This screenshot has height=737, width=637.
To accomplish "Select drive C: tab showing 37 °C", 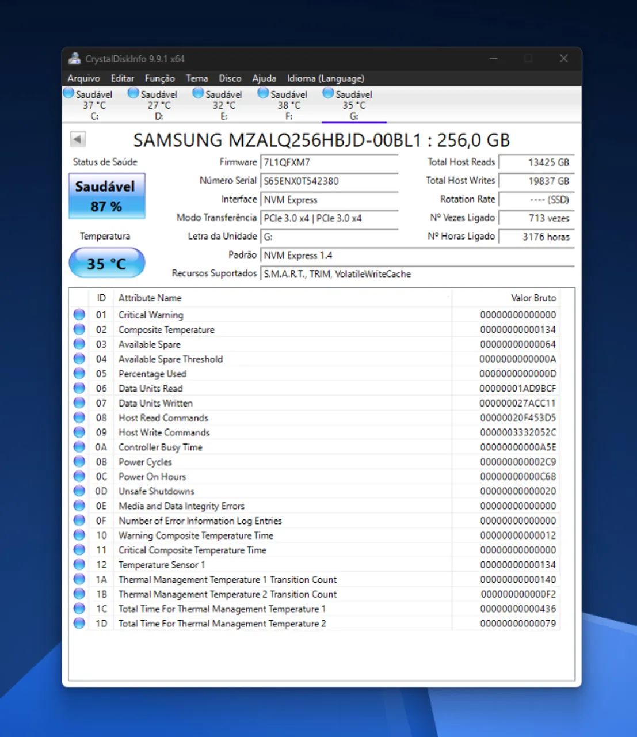I will pyautogui.click(x=94, y=104).
